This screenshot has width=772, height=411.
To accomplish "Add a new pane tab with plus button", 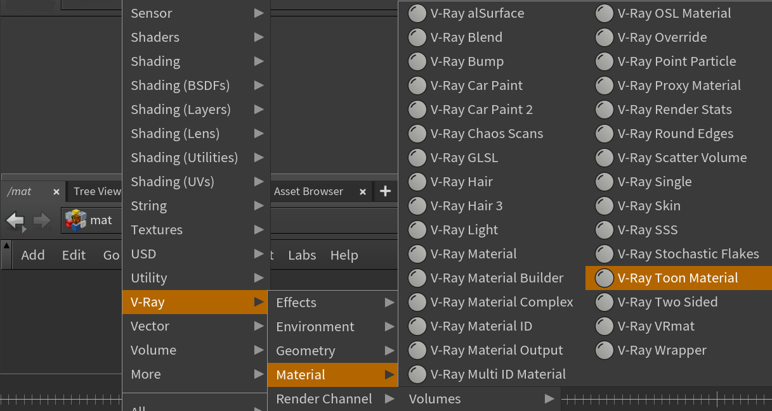I will (385, 191).
